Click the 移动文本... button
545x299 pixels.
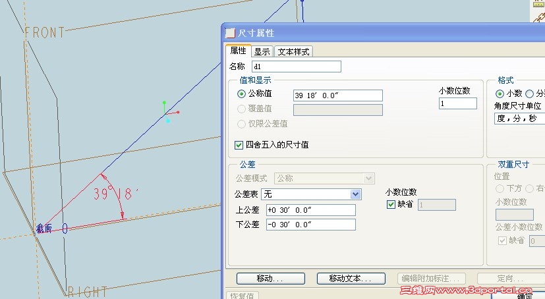[x=351, y=279]
